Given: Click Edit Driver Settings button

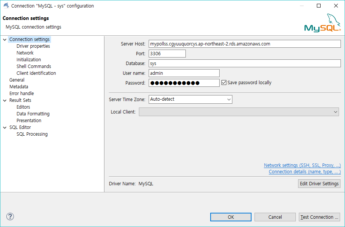Looking at the screenshot, I should tap(319, 184).
